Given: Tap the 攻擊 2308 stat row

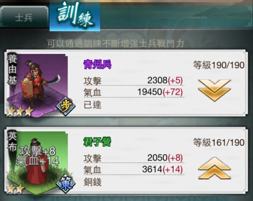Looking at the screenshot, I should pos(134,80).
